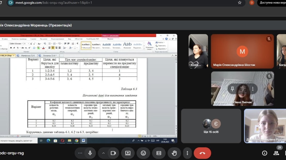Image resolution: width=286 pixels, height=160 pixels.
Task: Bookmark this page with the star icon
Action: pyautogui.click(x=239, y=3)
